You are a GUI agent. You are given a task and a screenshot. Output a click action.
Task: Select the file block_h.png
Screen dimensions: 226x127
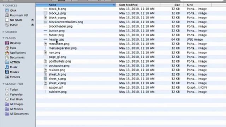click(57, 9)
